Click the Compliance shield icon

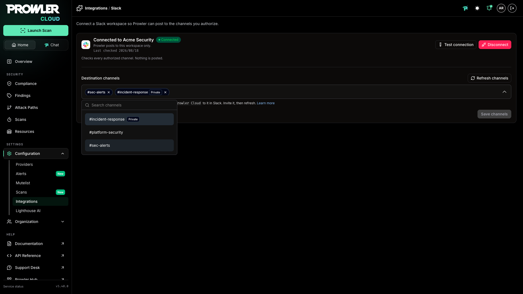coord(9,84)
